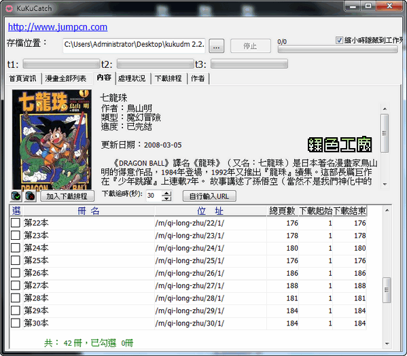Click the select-all volumes icon
The image size is (407, 356).
(16, 196)
